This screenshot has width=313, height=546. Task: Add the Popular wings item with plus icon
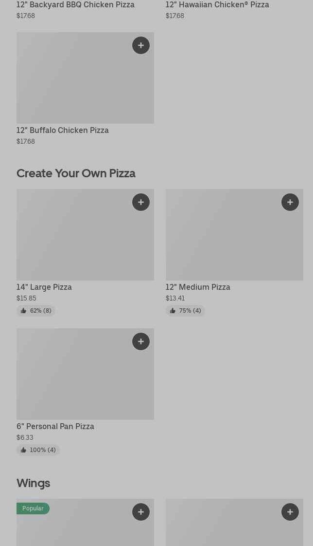coord(141,512)
